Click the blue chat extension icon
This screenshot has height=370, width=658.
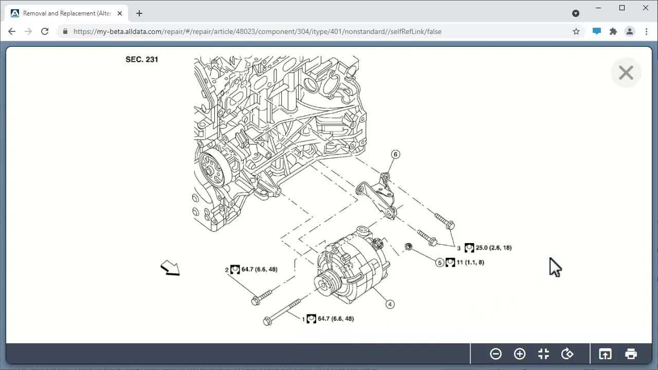596,31
